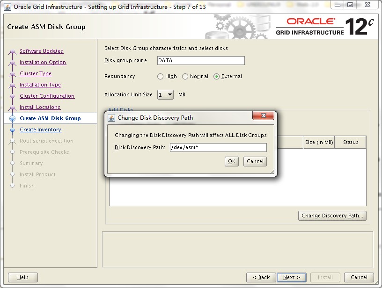Cancel the Change Disk Discovery Path dialog
Viewport: 382px width, 288px height.
pyautogui.click(x=255, y=161)
